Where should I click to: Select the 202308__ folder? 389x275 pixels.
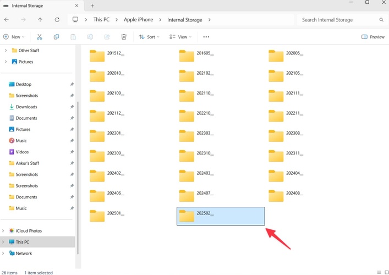coord(286,136)
